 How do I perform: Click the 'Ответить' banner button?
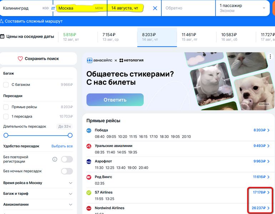tap(115, 100)
